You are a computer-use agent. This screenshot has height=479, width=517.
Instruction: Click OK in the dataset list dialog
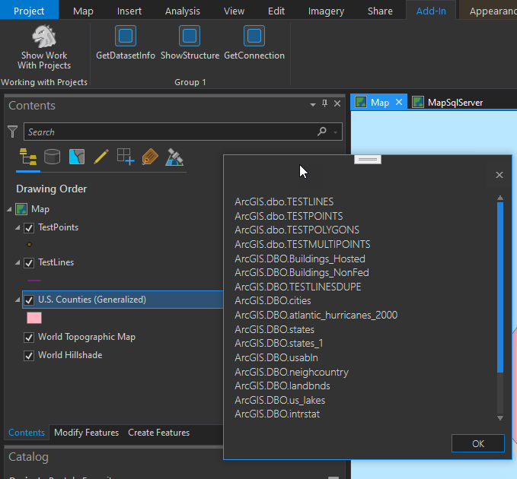tap(477, 443)
